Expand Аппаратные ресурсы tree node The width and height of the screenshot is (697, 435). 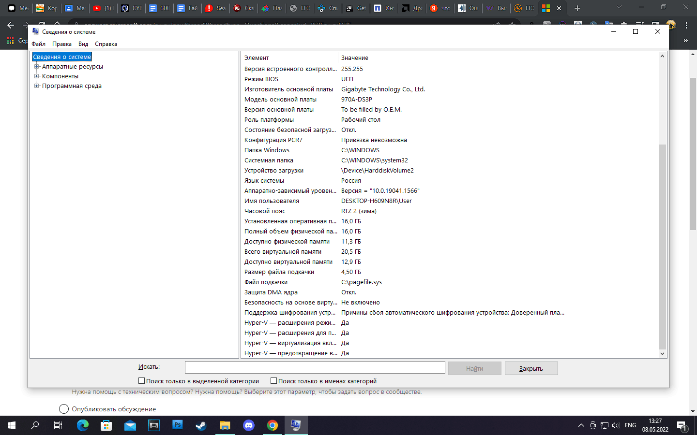pos(36,67)
